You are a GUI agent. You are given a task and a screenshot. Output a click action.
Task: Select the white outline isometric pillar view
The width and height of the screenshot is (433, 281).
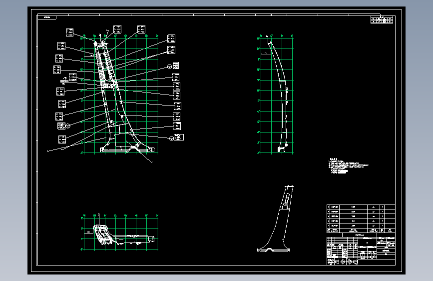point(275,218)
